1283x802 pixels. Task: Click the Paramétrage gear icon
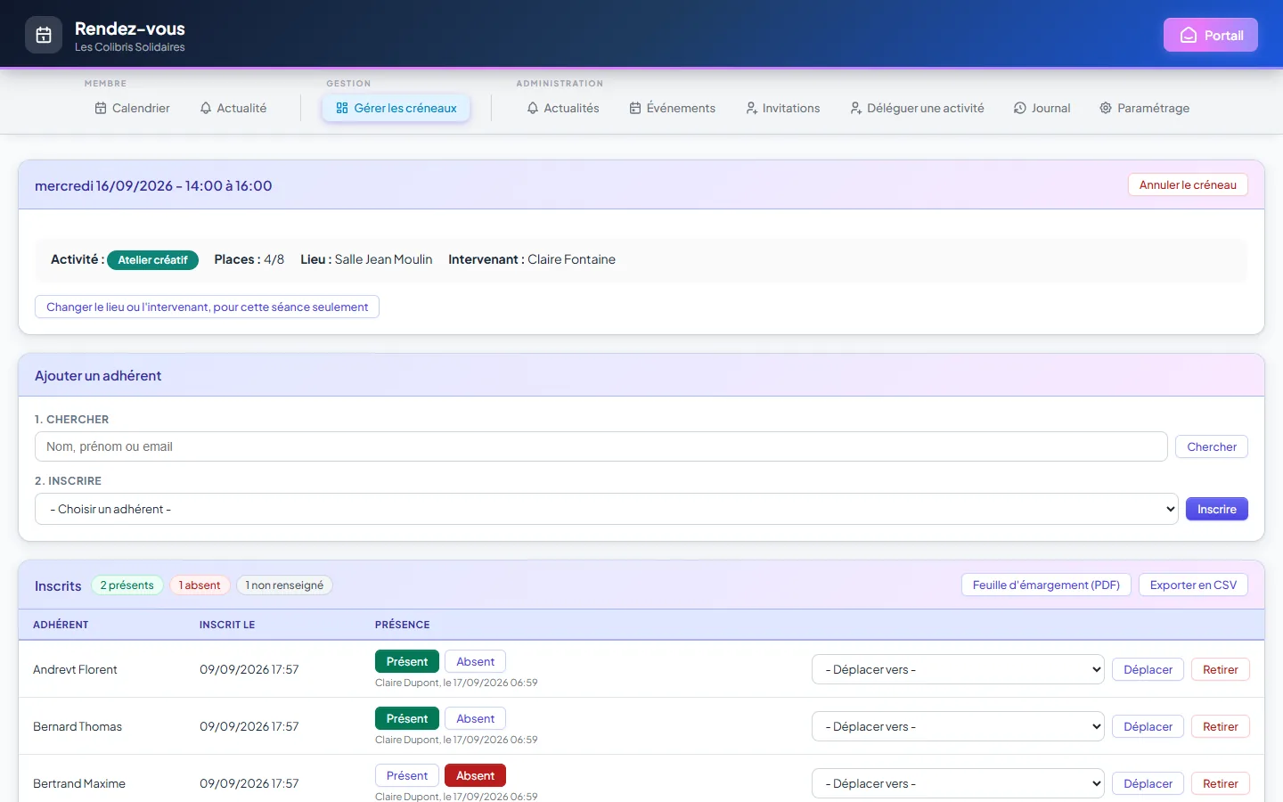[1106, 108]
